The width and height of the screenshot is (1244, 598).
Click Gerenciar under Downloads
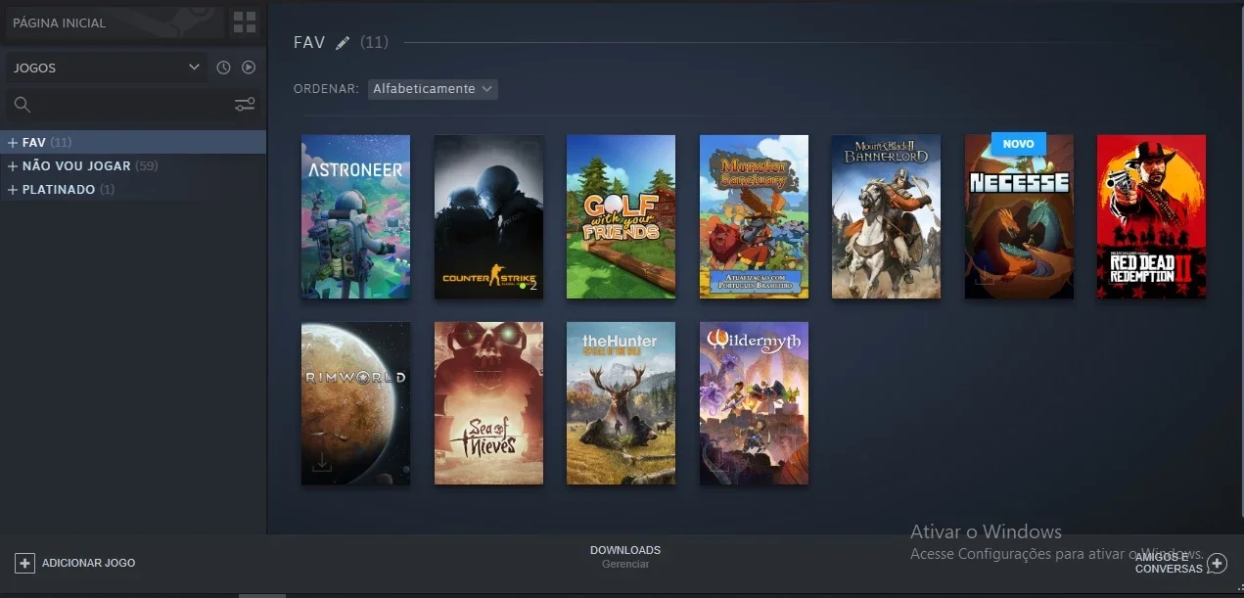625,564
